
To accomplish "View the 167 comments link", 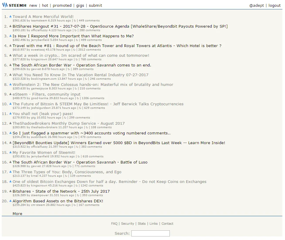I will pyautogui.click(x=89, y=205).
